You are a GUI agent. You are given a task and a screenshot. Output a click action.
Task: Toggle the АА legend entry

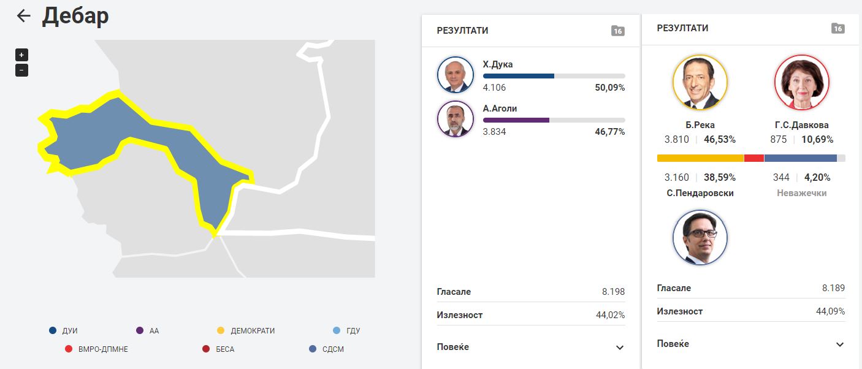(x=147, y=331)
